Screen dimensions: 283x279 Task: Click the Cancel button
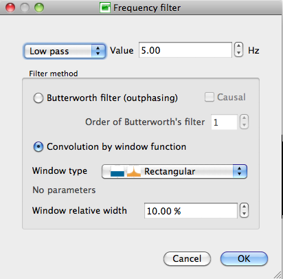tap(187, 259)
